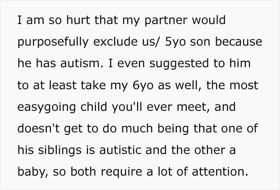Image resolution: width=280 pixels, height=190 pixels.
Task: Click the word "being"
Action: pyautogui.click(x=173, y=129)
